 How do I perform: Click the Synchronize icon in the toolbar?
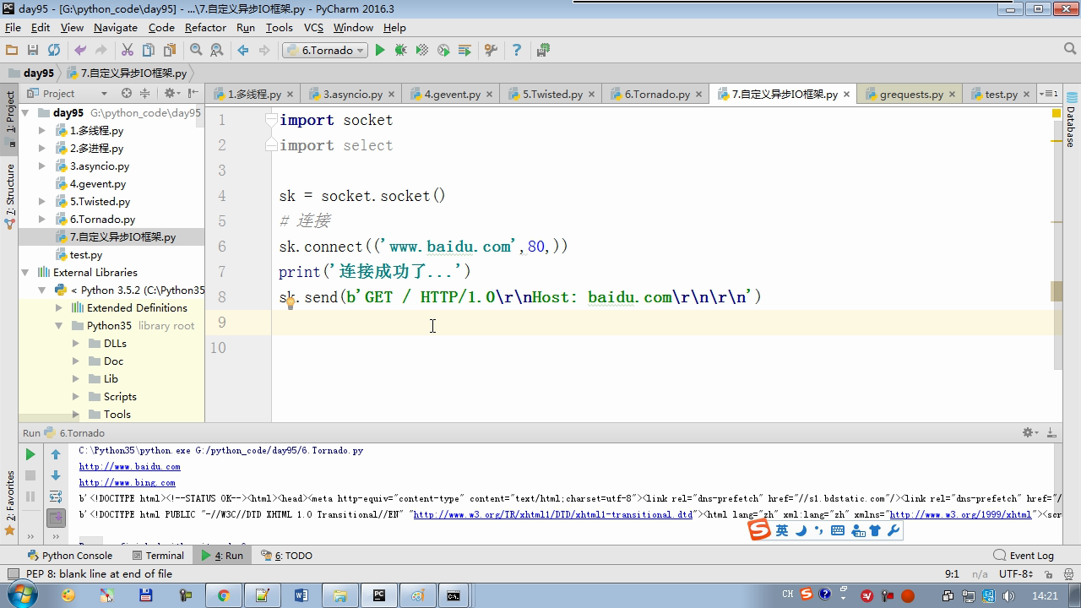(54, 51)
